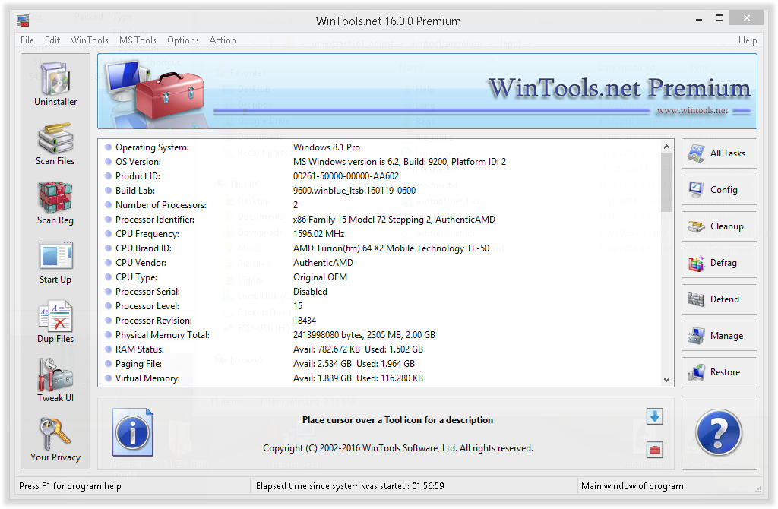Select the Operating System row label

click(152, 147)
